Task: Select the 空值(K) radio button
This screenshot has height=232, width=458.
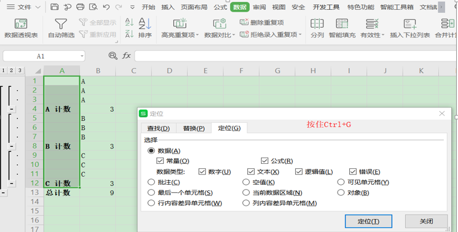Action: click(246, 182)
